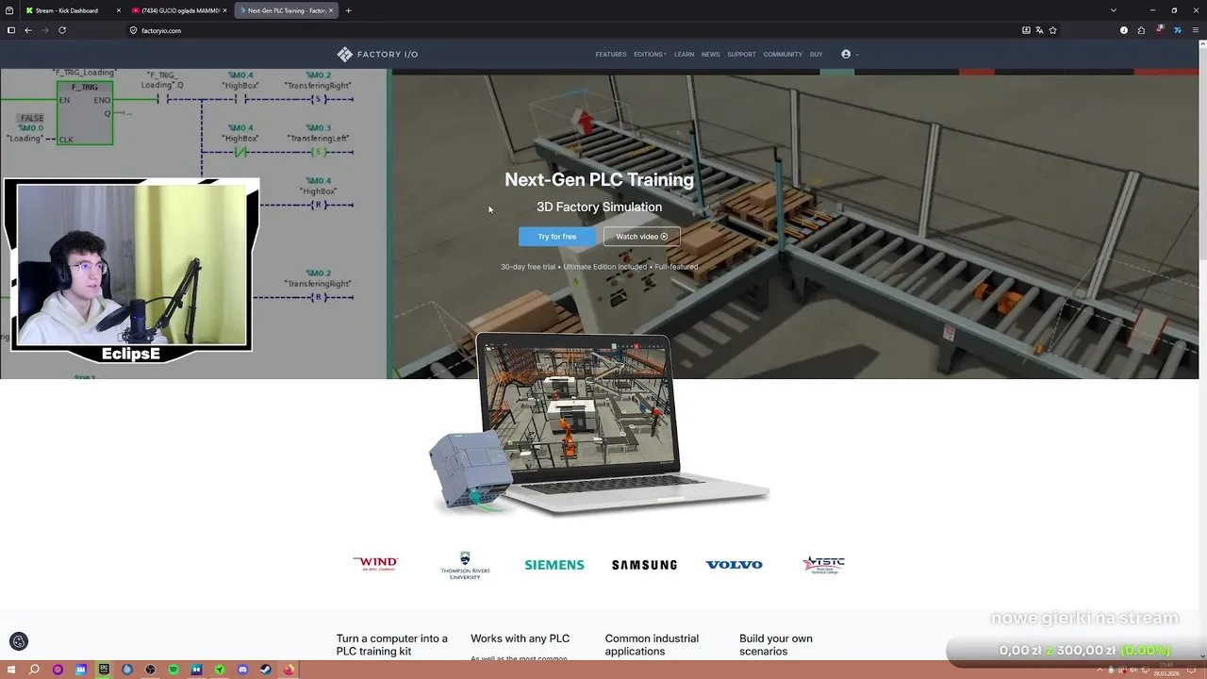This screenshot has height=679, width=1207.
Task: Open the Windows Start menu
Action: point(10,670)
